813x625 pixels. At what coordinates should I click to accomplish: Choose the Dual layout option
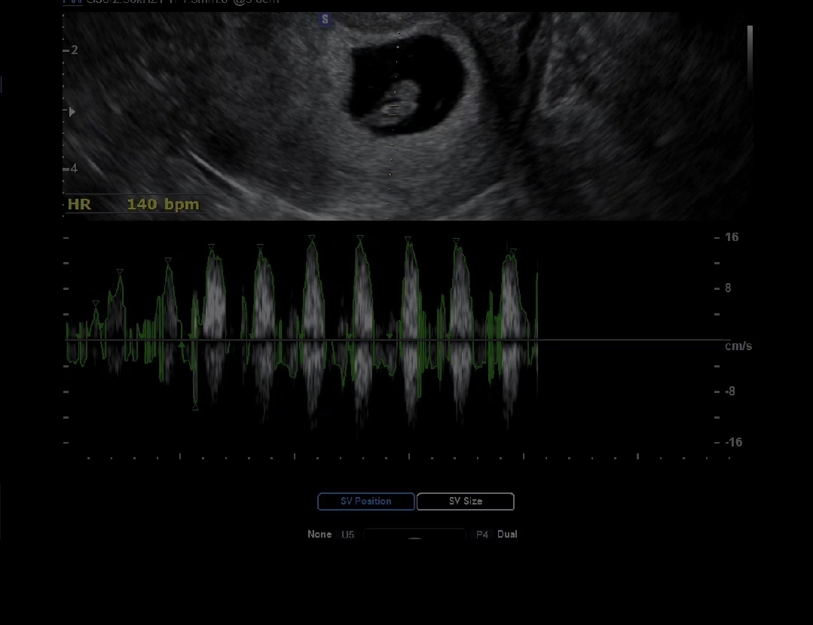pos(507,535)
